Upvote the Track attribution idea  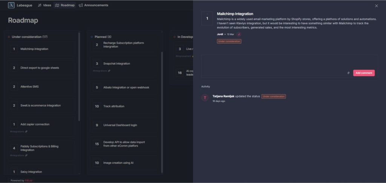pos(97,106)
